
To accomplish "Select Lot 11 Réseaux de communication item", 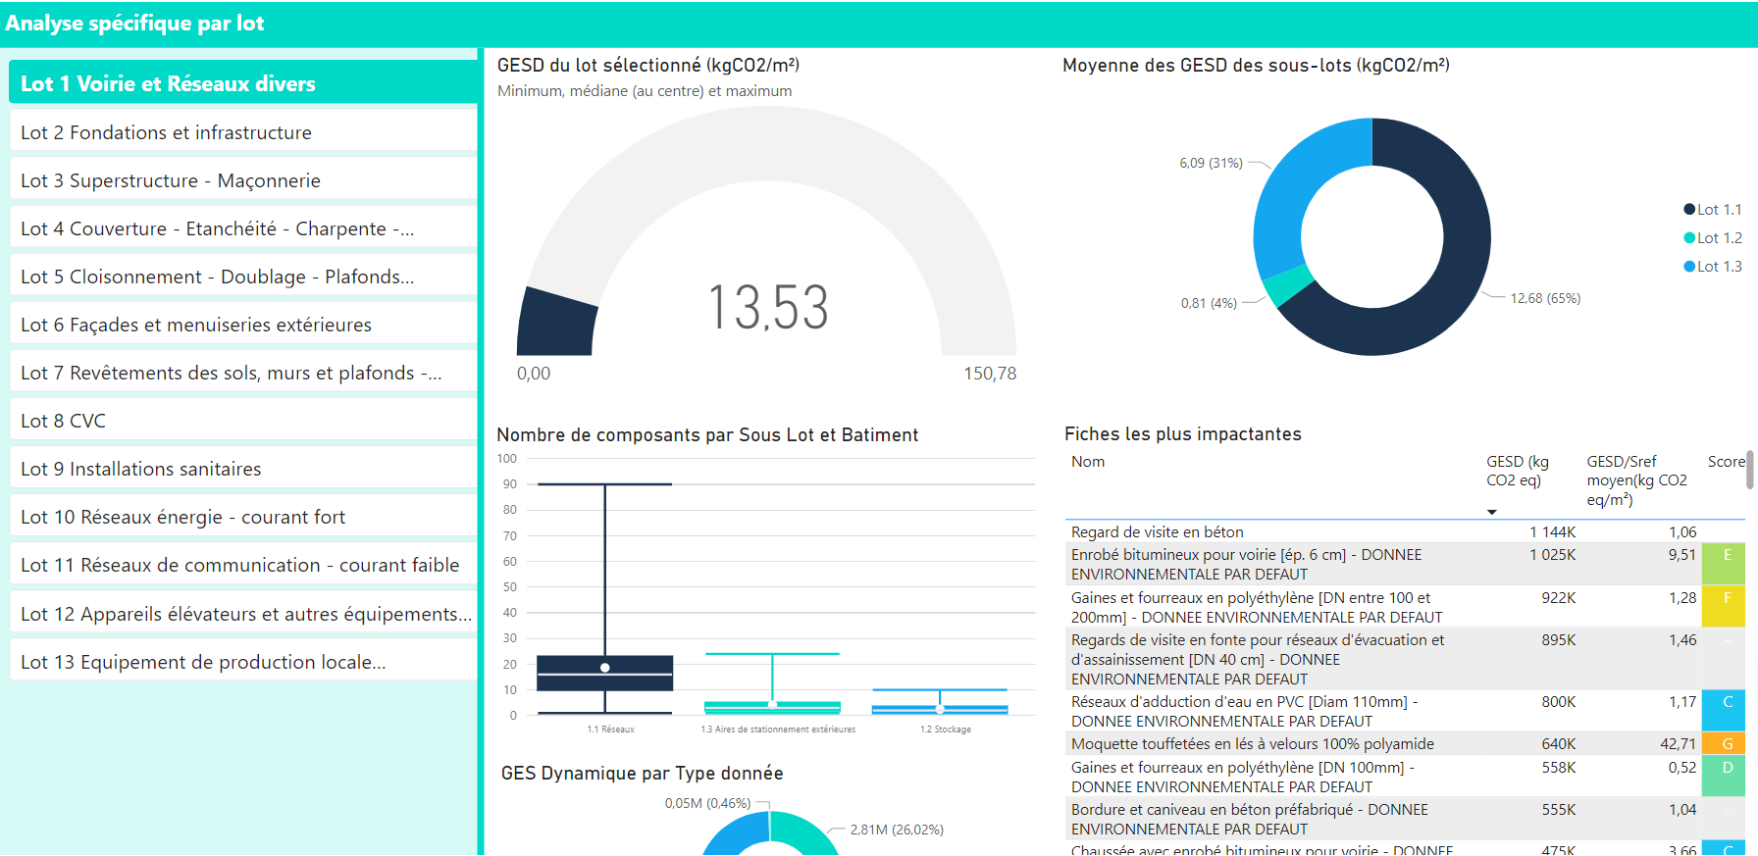I will click(x=242, y=564).
